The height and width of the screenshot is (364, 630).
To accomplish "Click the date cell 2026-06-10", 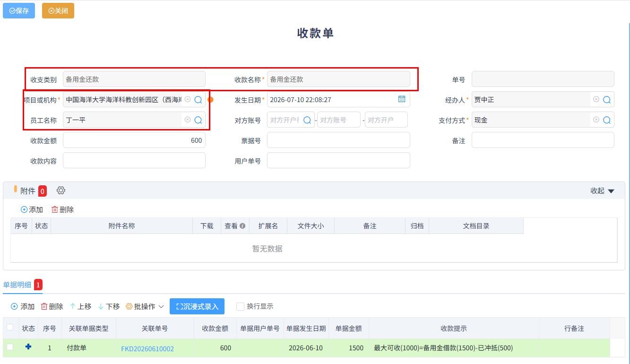I will (x=306, y=348).
